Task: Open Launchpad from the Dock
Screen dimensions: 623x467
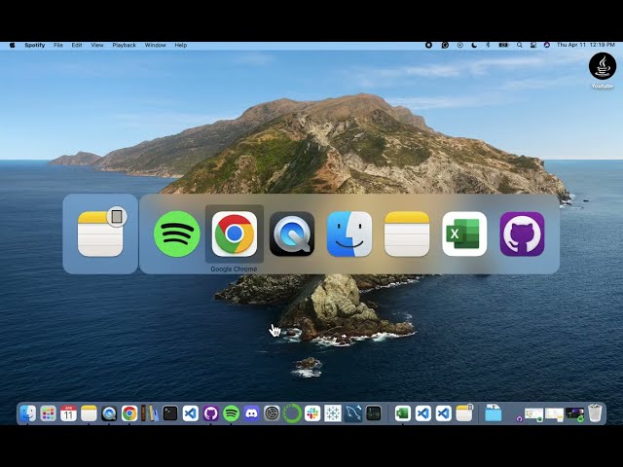Action: point(48,413)
